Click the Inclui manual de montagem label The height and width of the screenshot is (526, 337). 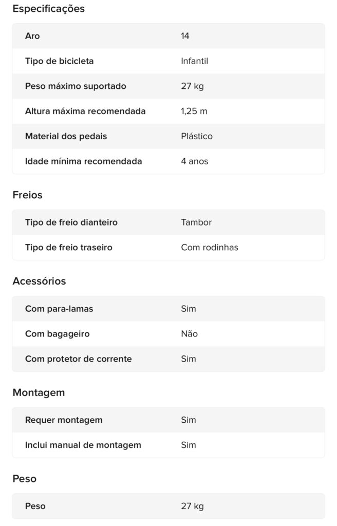coord(83,445)
